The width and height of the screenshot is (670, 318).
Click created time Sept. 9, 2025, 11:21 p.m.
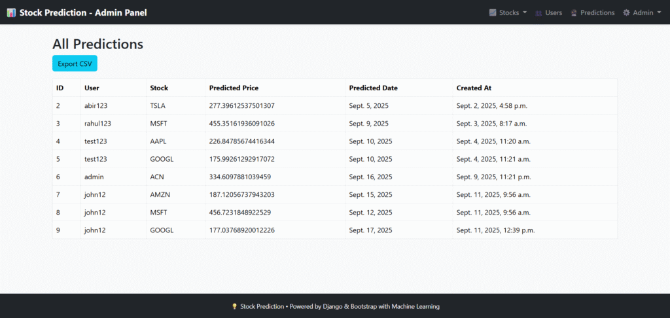[493, 177]
